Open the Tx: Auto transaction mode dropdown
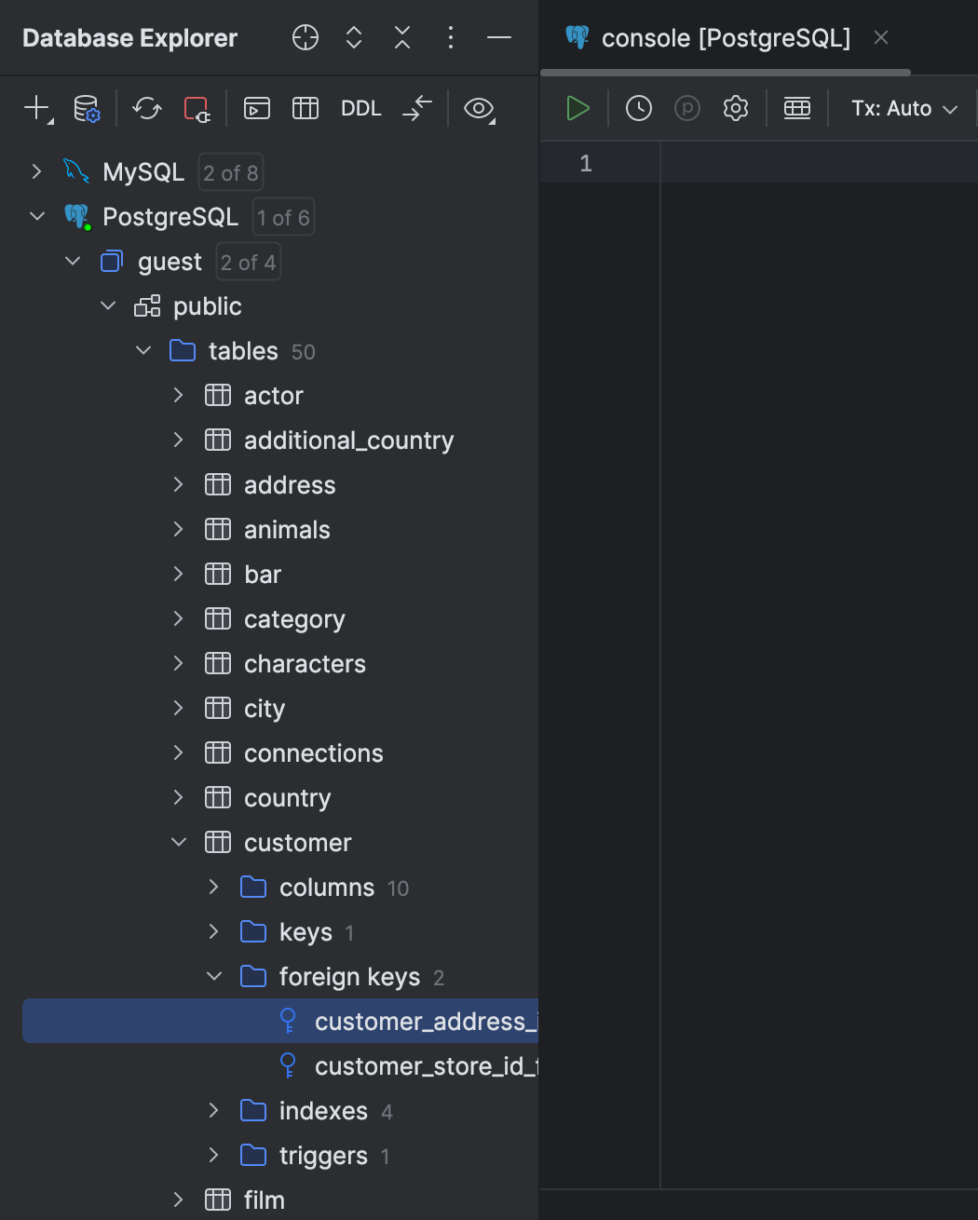978x1220 pixels. pos(902,108)
